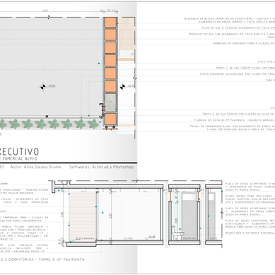Click the 'Softwares: Archicad e Photoshop' text
The height and width of the screenshot is (275, 275).
point(101,167)
